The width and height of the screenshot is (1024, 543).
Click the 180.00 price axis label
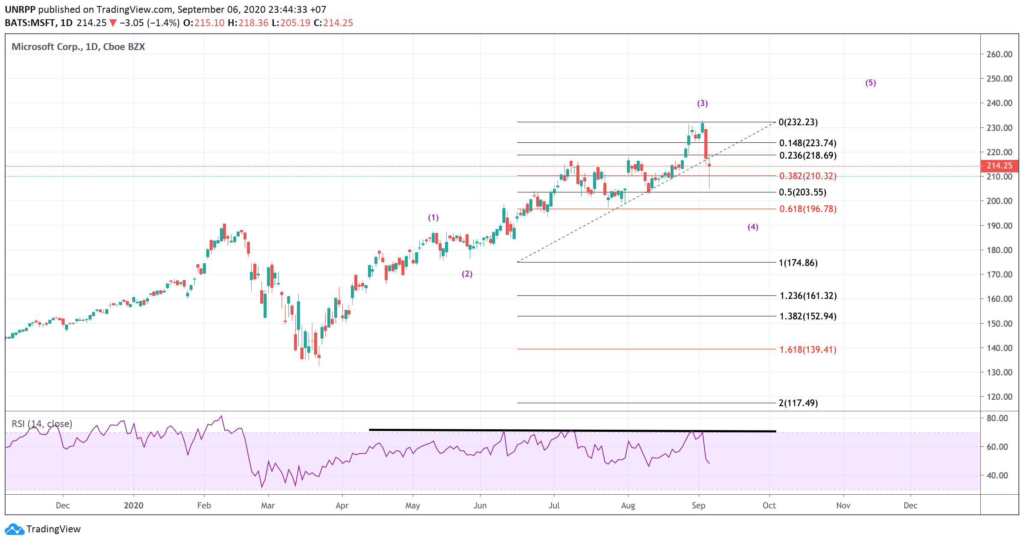1000,250
